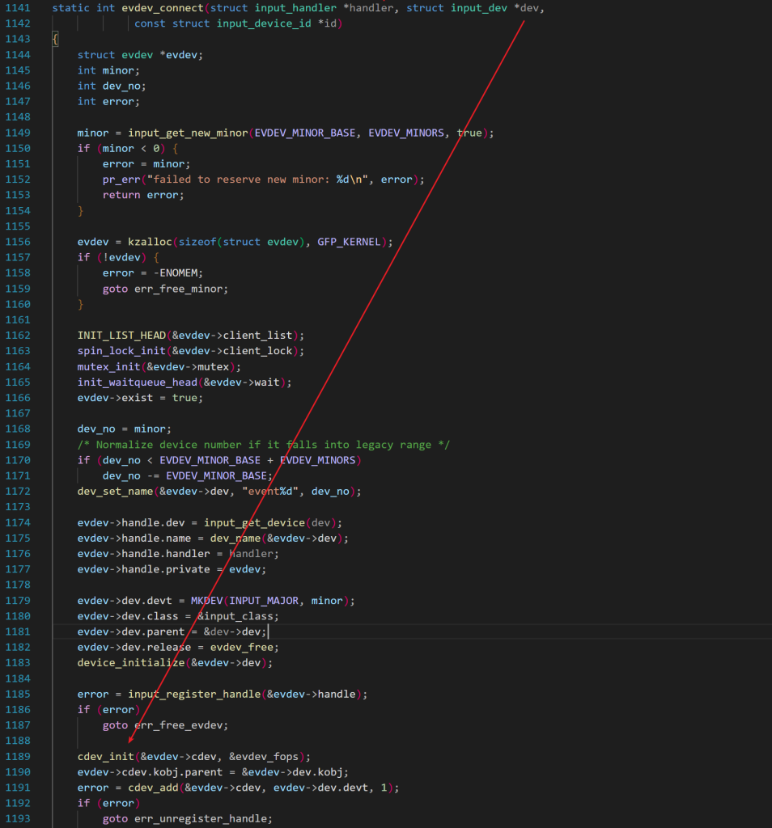
Task: Click 'evdev->handle.name' on line 1175
Action: [x=134, y=538]
